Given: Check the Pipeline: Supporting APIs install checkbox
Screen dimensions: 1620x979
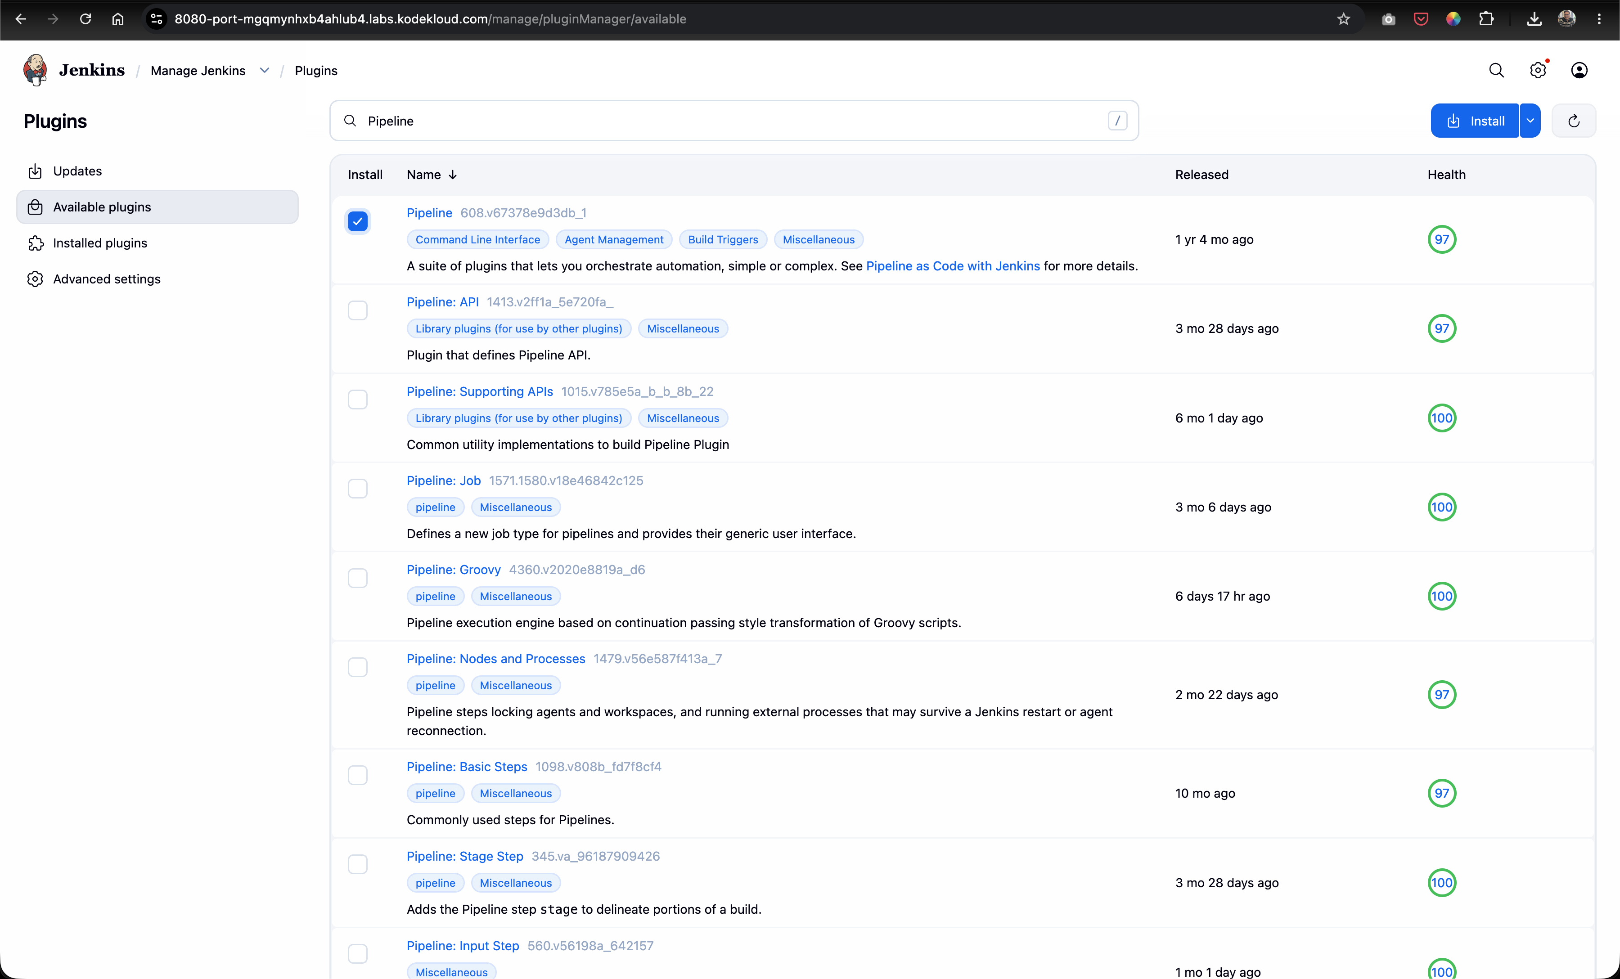Looking at the screenshot, I should pos(358,400).
